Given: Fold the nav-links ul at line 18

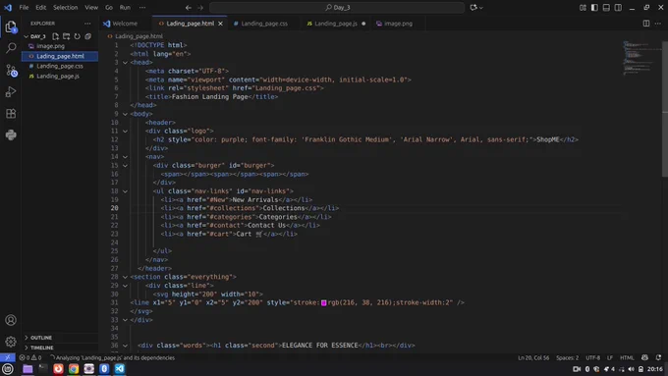Looking at the screenshot, I should tap(125, 191).
